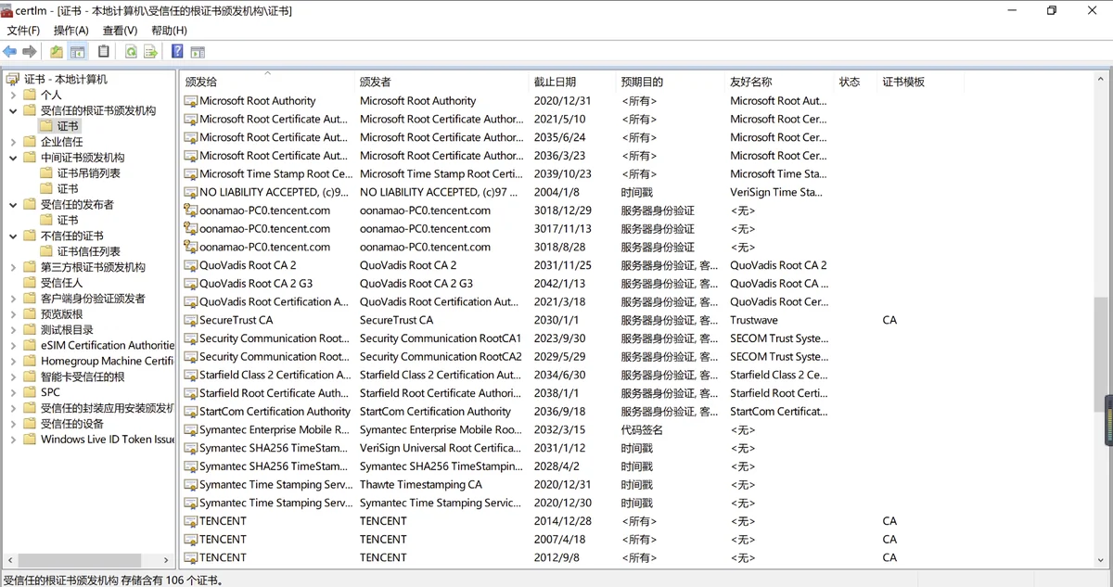
Task: Open the 查看(V) menu
Action: 120,31
